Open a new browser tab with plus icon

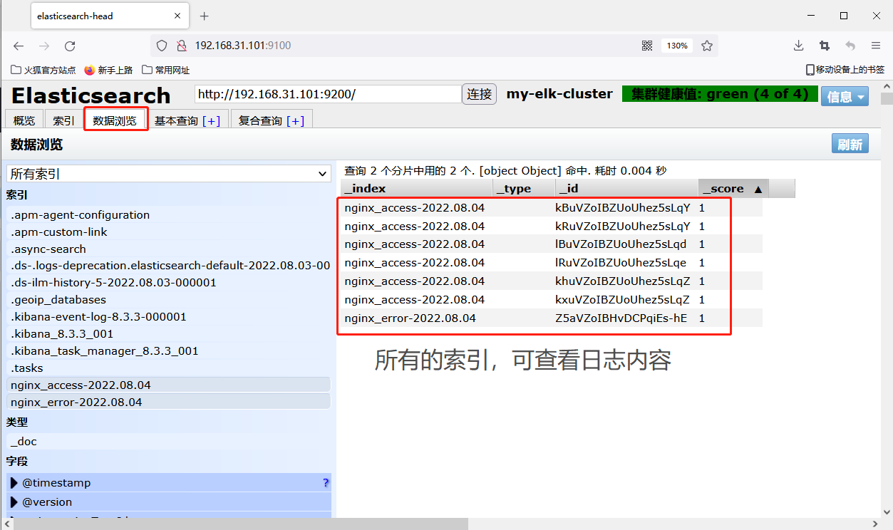pyautogui.click(x=205, y=16)
